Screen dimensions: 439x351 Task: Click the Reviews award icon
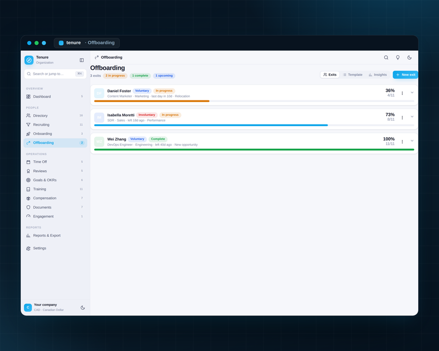coord(29,171)
